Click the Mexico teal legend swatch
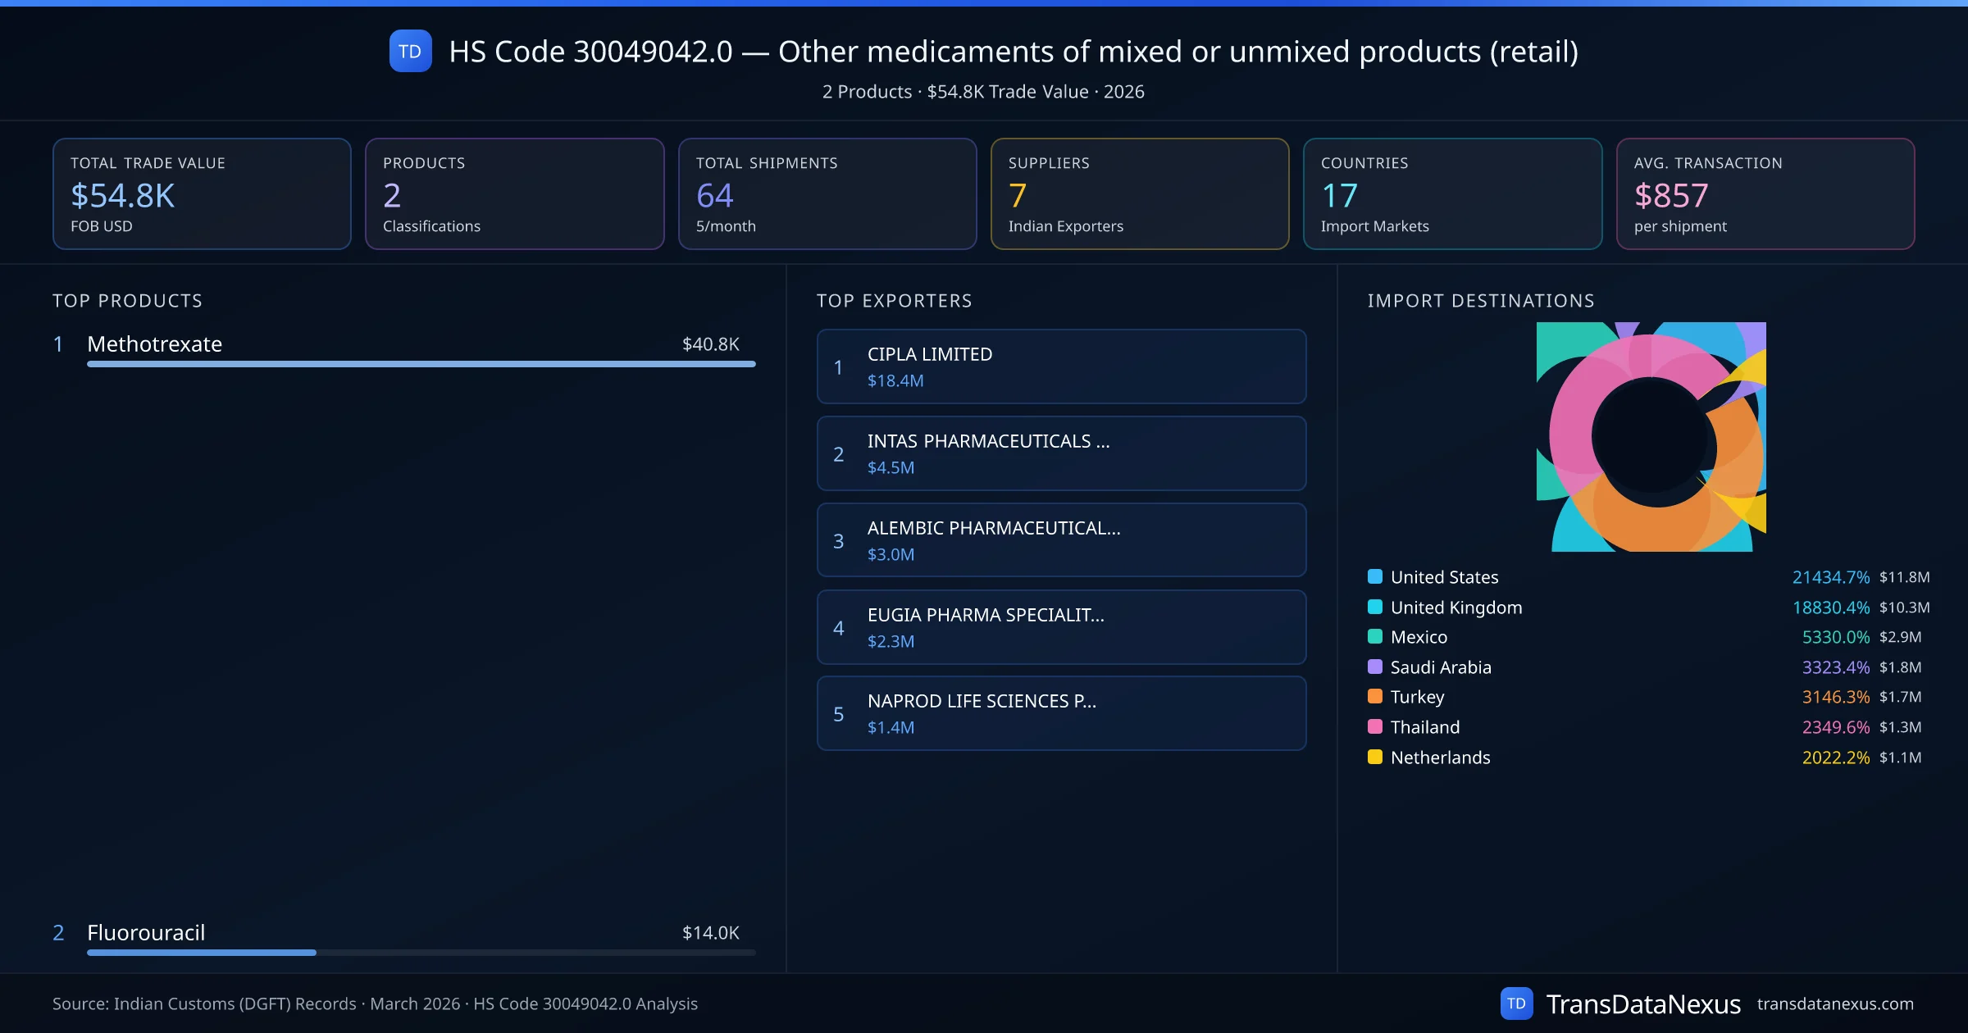Viewport: 1968px width, 1033px height. (x=1375, y=636)
